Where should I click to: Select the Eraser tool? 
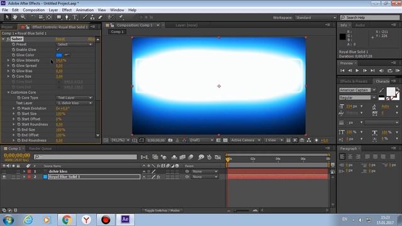click(100, 17)
